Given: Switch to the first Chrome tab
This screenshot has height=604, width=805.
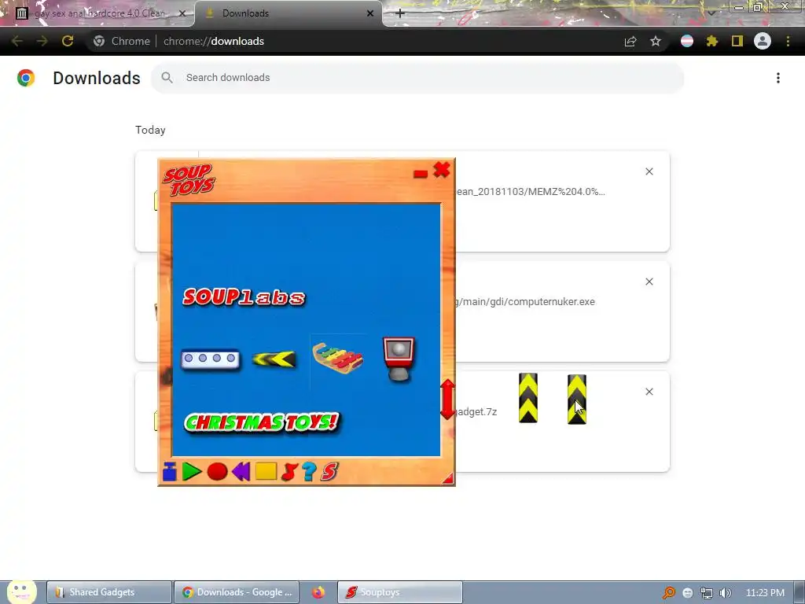Looking at the screenshot, I should (x=97, y=13).
